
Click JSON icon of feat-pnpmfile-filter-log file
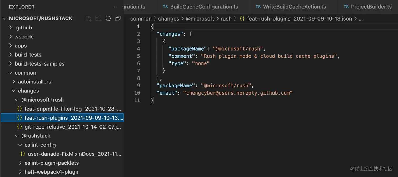tap(19, 109)
